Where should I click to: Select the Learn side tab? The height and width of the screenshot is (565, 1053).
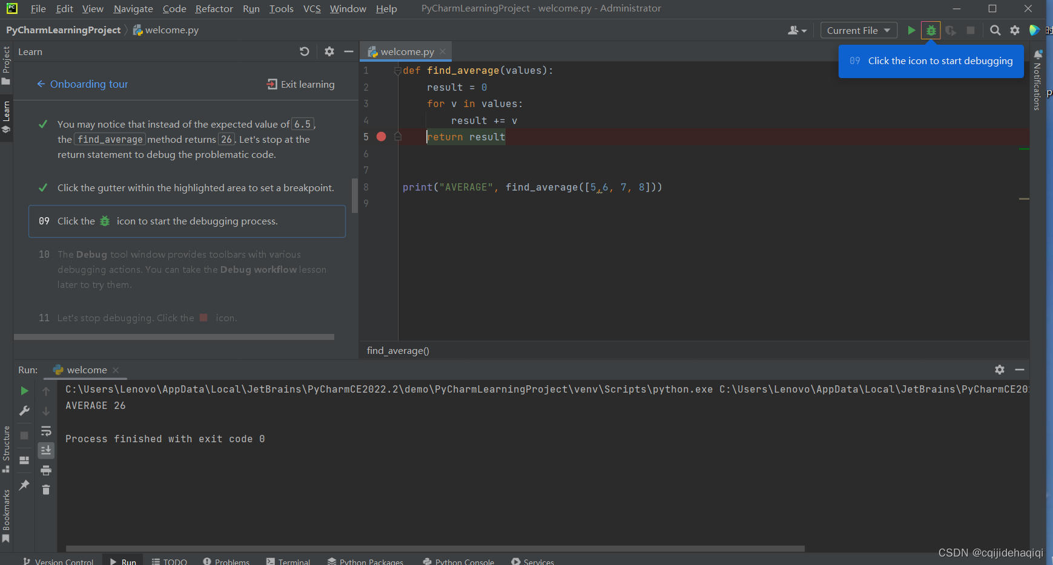(6, 117)
